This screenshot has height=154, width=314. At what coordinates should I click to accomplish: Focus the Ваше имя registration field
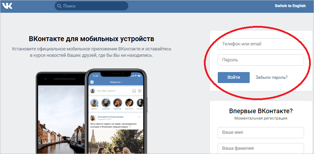[x=261, y=133]
